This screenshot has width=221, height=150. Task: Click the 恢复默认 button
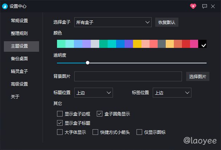tap(167, 23)
